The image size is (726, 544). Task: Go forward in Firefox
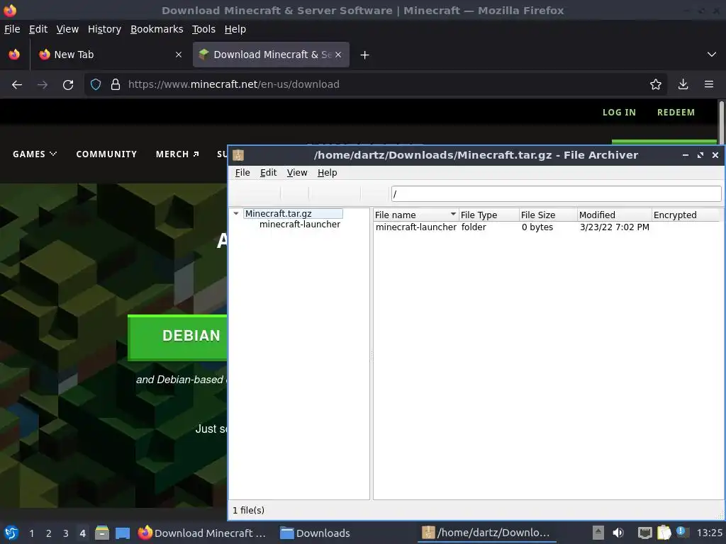point(43,85)
